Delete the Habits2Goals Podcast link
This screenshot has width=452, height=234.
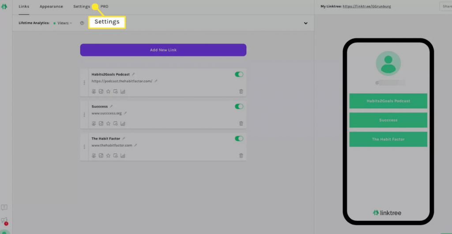click(x=241, y=91)
